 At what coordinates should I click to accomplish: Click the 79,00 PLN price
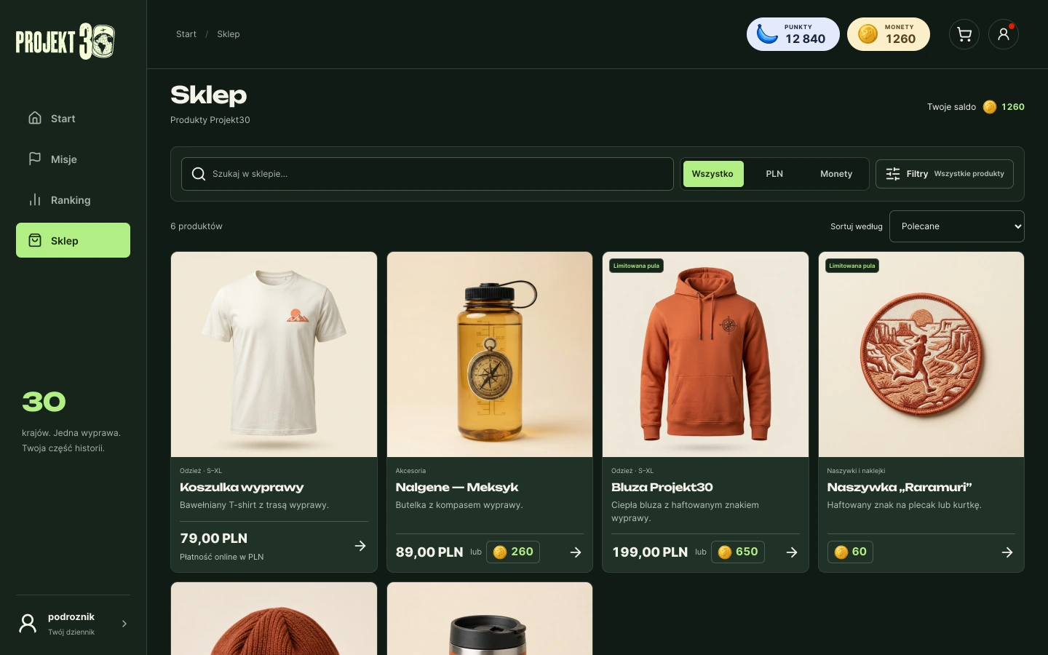tap(214, 539)
